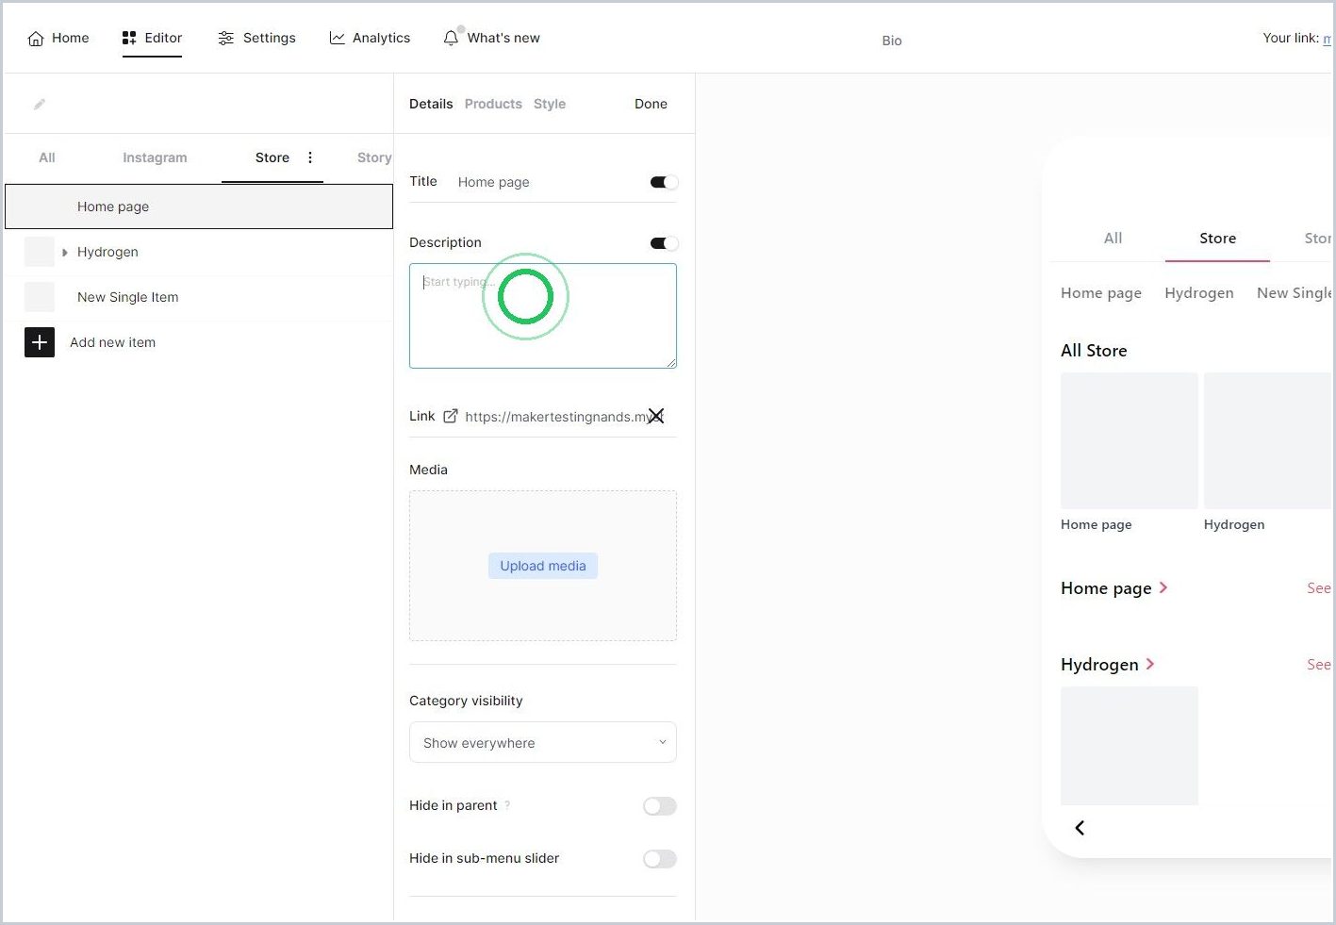This screenshot has height=925, width=1336.
Task: Click the plus icon to add item
Action: pyautogui.click(x=40, y=342)
